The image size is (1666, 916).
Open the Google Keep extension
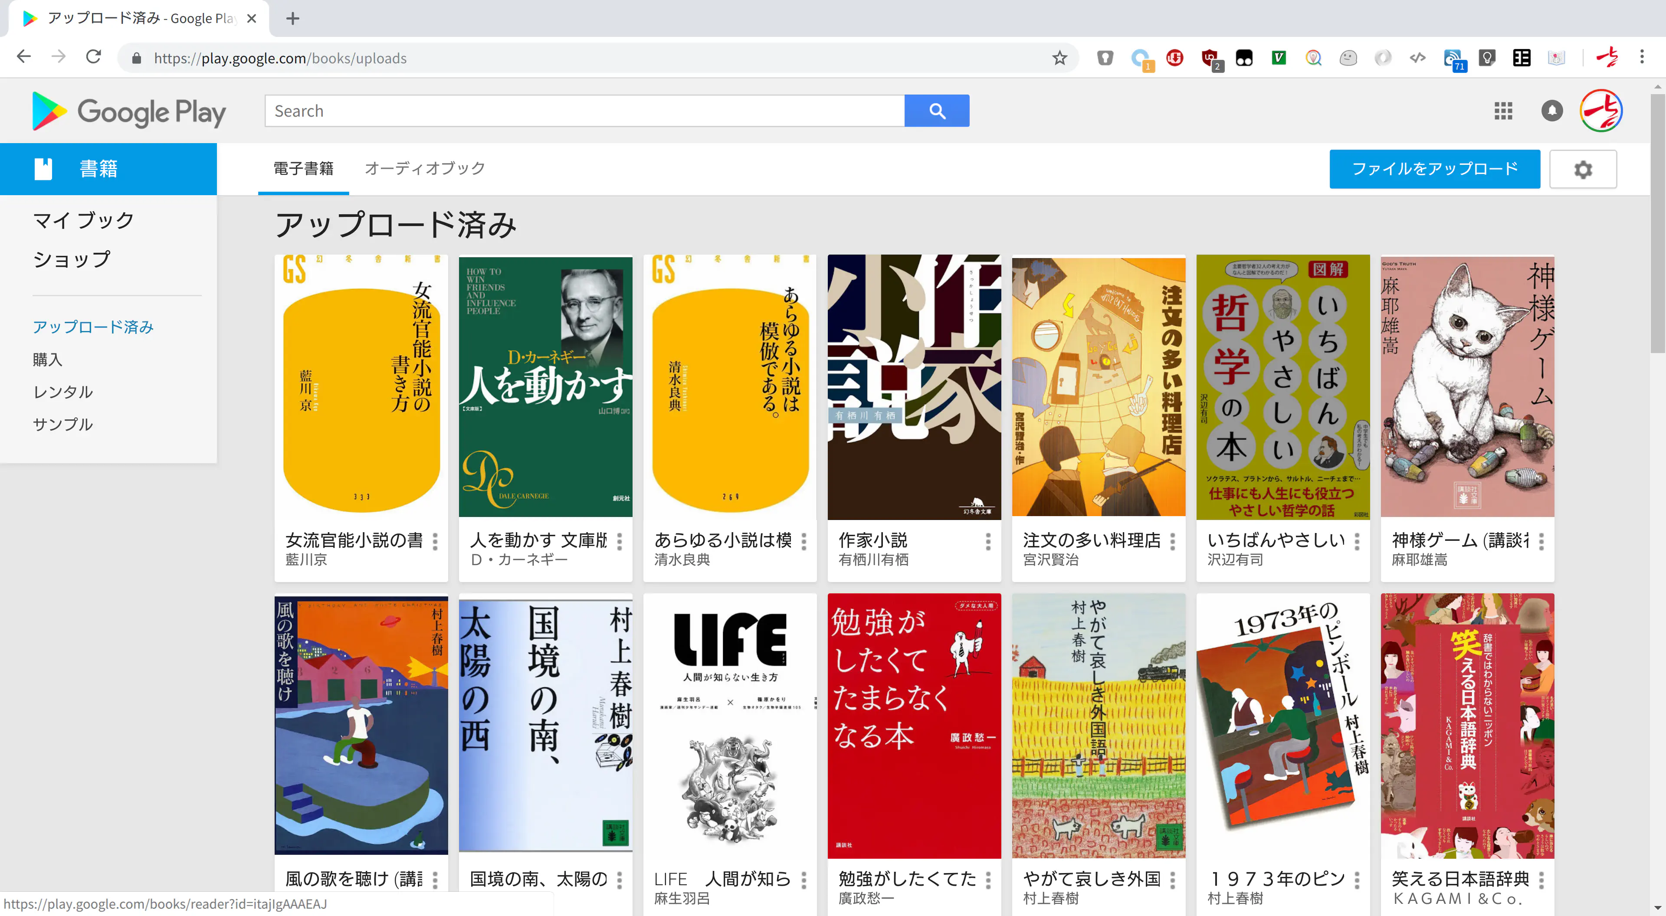click(1487, 58)
